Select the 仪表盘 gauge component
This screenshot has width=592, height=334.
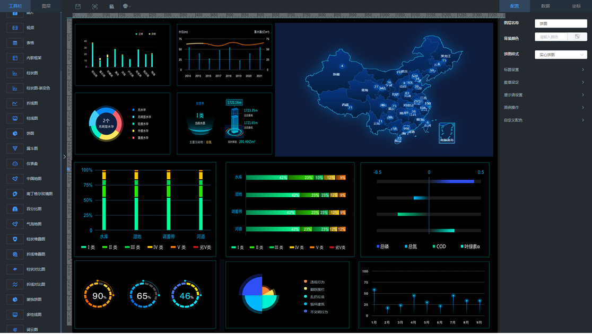(x=32, y=164)
